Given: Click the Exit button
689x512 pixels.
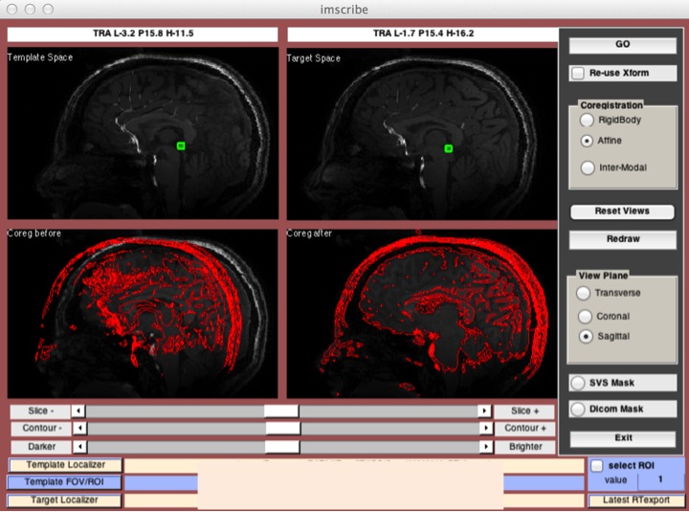Looking at the screenshot, I should [x=622, y=438].
